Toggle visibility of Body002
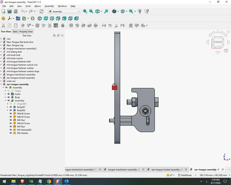Viewport: 231px width, 185px height. click(x=11, y=110)
